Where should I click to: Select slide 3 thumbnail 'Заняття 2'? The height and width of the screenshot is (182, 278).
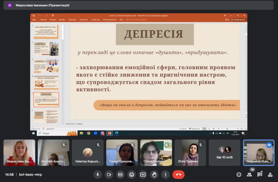(46, 66)
